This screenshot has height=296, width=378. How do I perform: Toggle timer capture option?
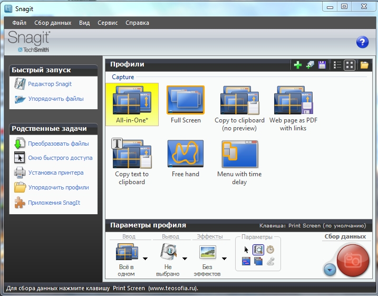click(270, 250)
